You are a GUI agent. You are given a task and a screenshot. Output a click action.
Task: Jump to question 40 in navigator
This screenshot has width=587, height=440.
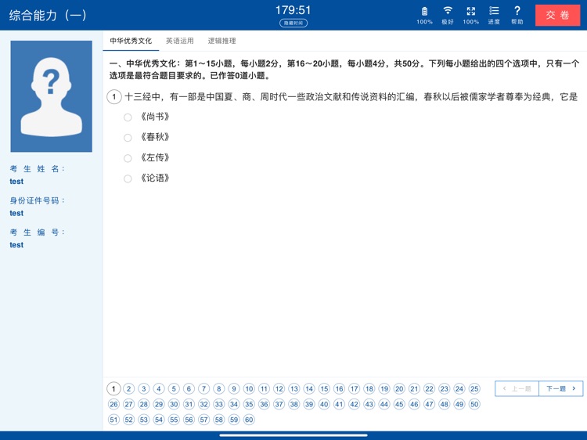pyautogui.click(x=324, y=404)
